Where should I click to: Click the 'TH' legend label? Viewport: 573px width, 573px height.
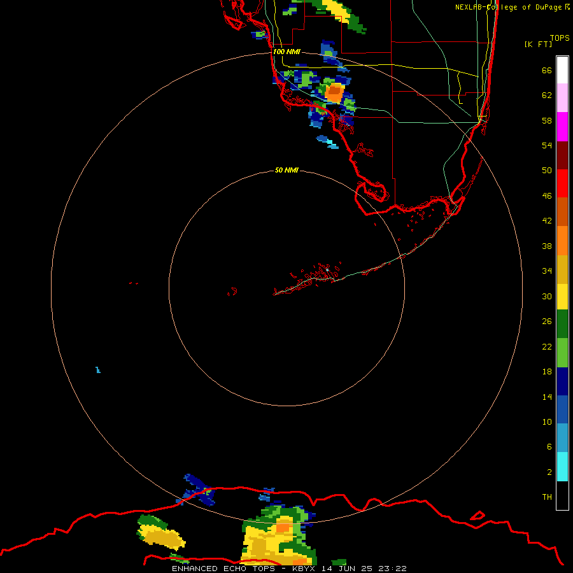(x=547, y=497)
